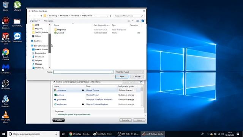This screenshot has width=243, height=137.
Task: Launch OBS Studio from desktop
Action: pos(6,84)
